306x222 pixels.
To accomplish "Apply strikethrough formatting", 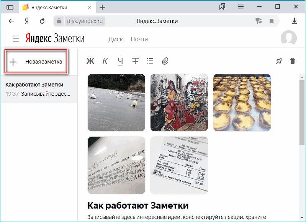I will click(135, 61).
